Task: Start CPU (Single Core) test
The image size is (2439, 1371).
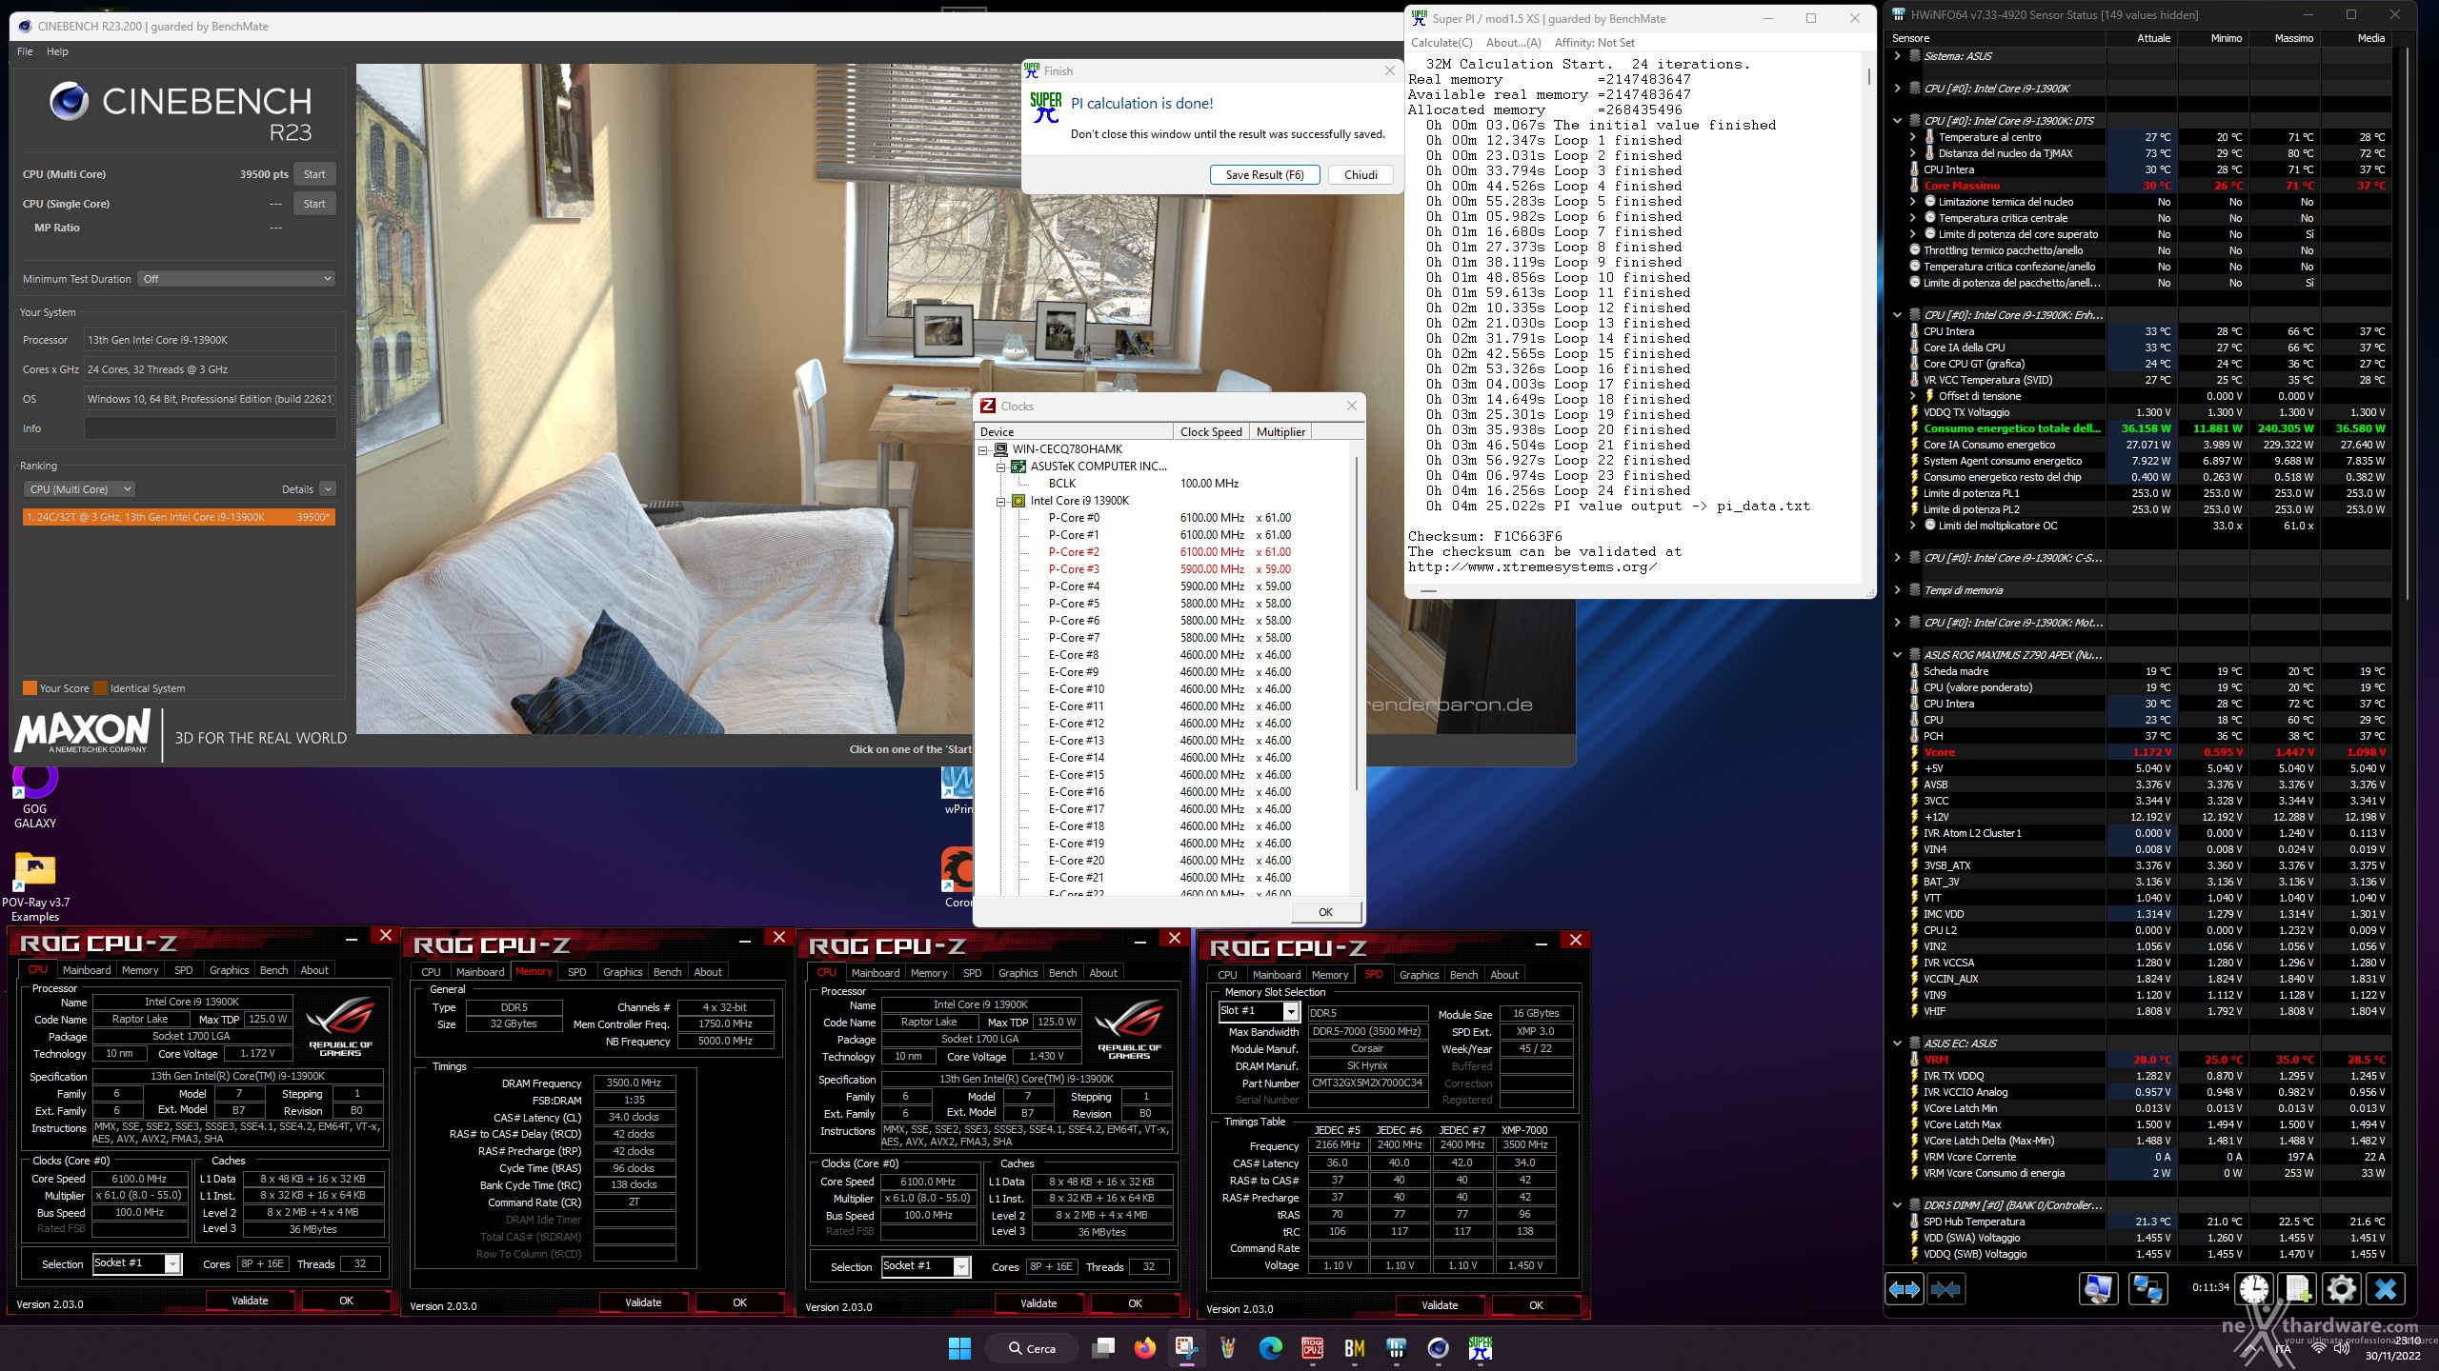Action: click(x=314, y=204)
